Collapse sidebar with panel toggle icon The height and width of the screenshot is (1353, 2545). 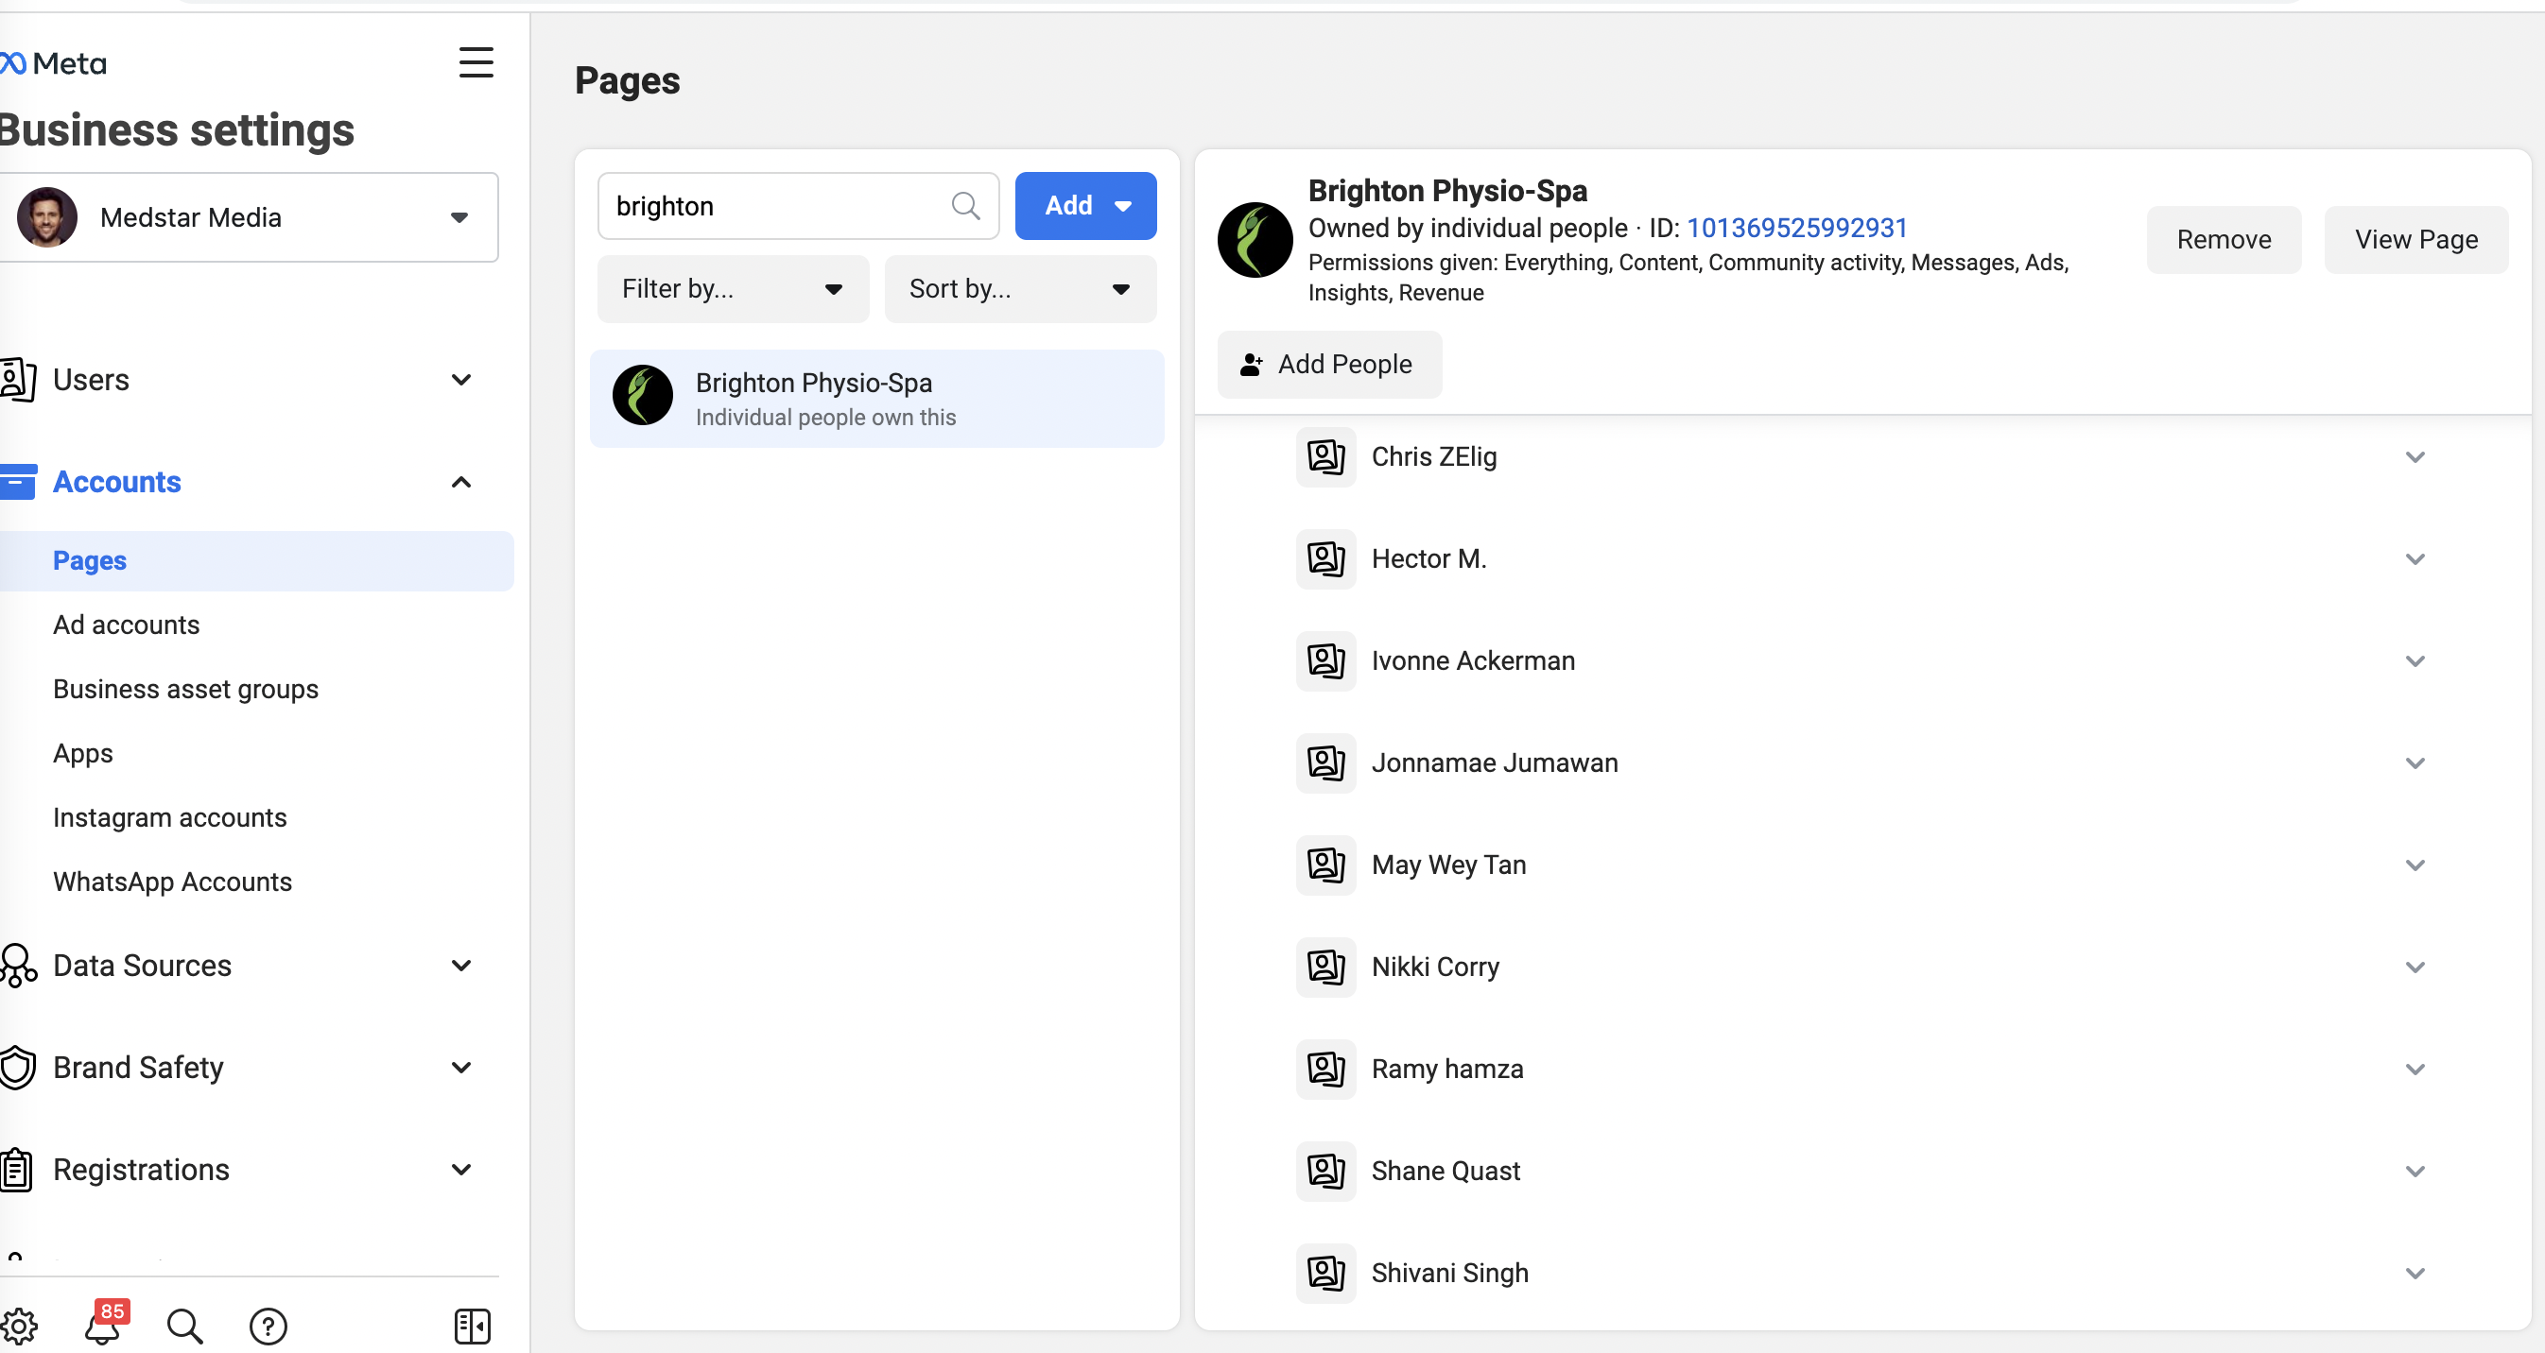(473, 1327)
